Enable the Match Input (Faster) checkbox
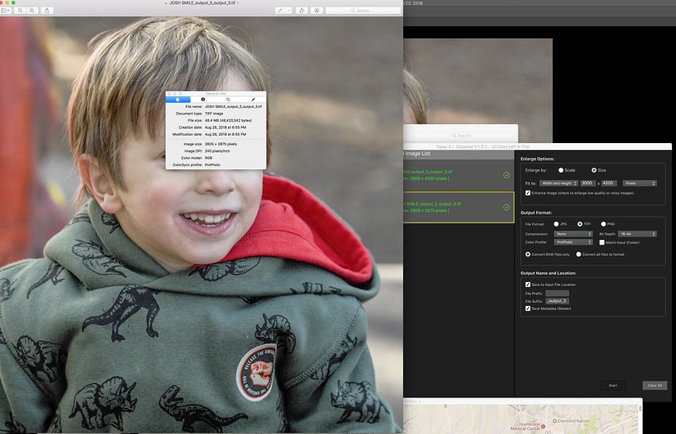This screenshot has width=676, height=434. pos(601,242)
